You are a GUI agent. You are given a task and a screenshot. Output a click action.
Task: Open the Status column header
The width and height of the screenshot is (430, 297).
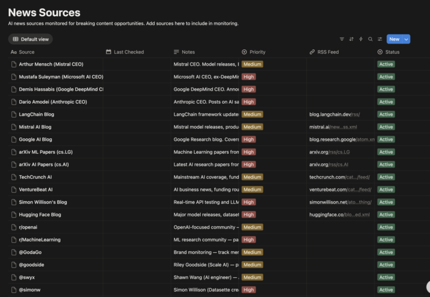pos(389,52)
